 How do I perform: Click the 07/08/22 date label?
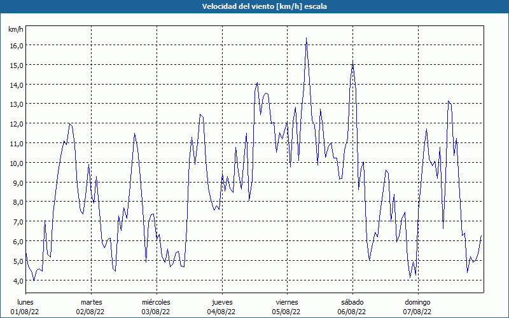click(417, 312)
